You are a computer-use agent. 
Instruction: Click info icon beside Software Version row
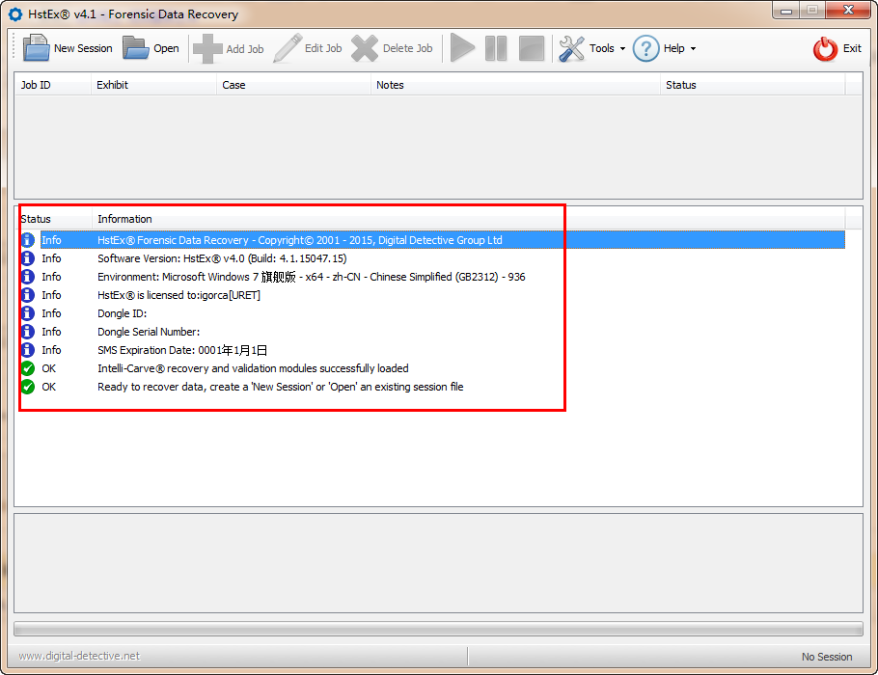(27, 258)
